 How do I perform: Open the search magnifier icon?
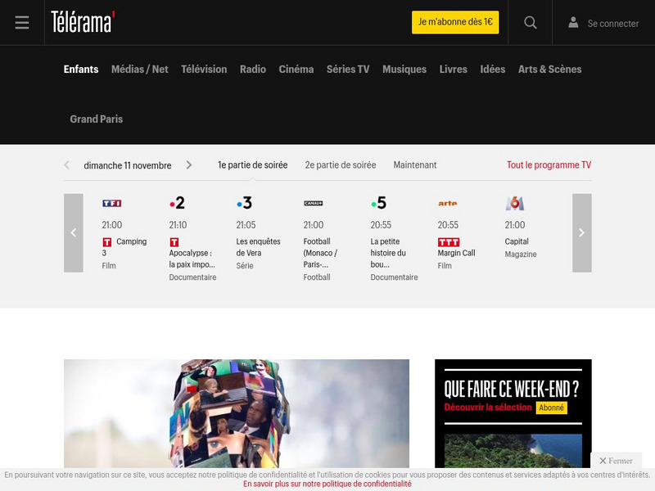click(530, 22)
